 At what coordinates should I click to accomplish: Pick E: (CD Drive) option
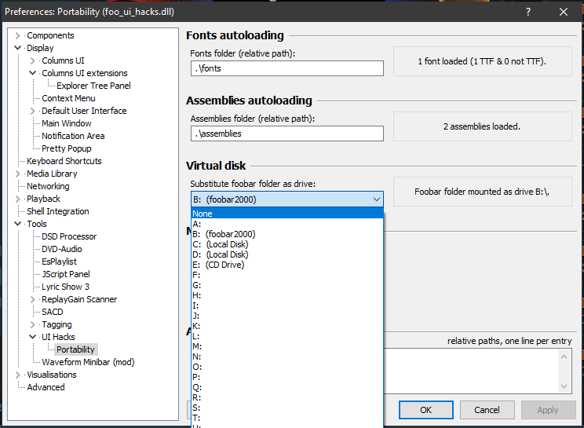tap(287, 265)
